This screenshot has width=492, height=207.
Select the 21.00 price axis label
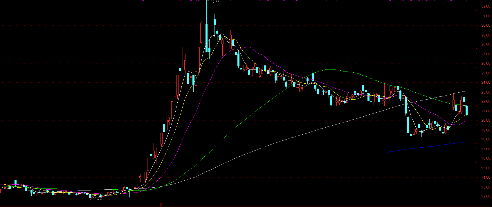point(486,111)
